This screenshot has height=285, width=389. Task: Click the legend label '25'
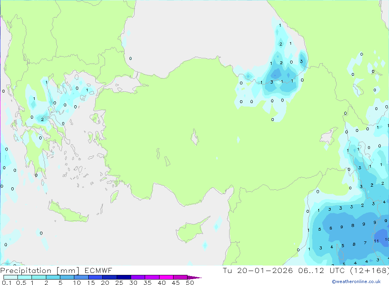[x=119, y=283]
